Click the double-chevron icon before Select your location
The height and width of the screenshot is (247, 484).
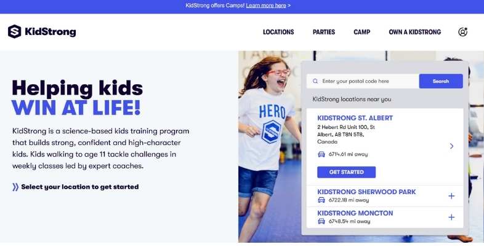click(15, 187)
